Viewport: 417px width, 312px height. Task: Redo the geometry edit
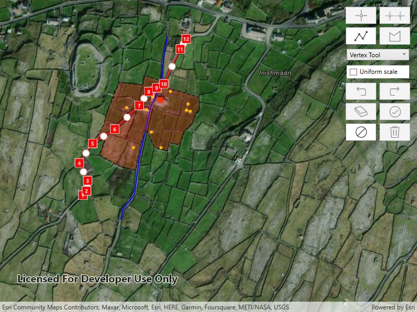(x=395, y=91)
